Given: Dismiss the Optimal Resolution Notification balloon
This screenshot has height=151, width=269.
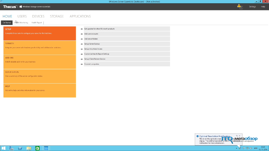Looking at the screenshot, I should [x=240, y=136].
